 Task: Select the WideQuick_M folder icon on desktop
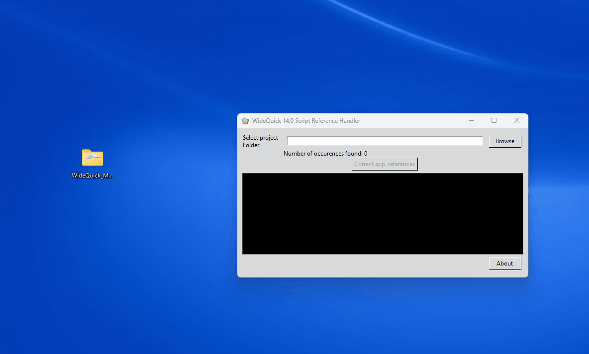[x=93, y=158]
